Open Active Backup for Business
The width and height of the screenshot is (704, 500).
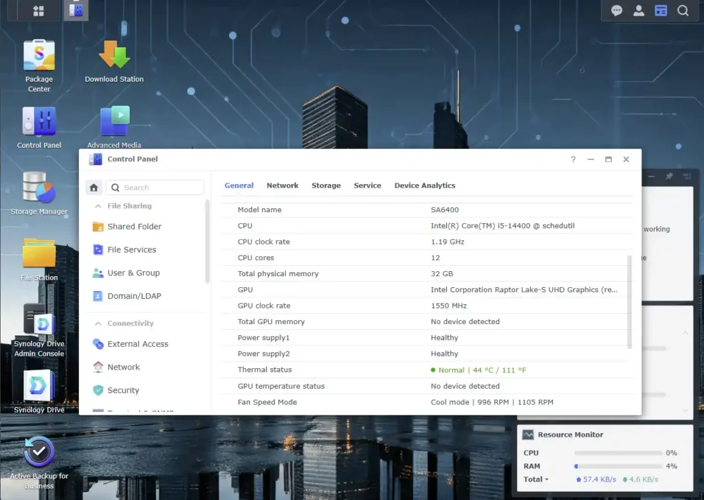[x=39, y=453]
